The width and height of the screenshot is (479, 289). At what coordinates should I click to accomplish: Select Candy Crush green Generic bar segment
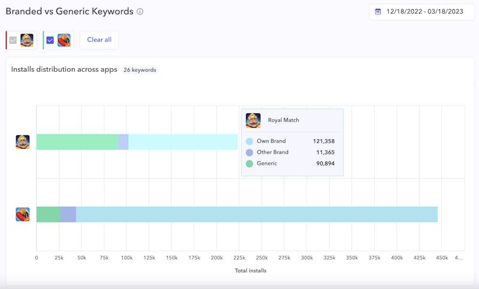(48, 215)
